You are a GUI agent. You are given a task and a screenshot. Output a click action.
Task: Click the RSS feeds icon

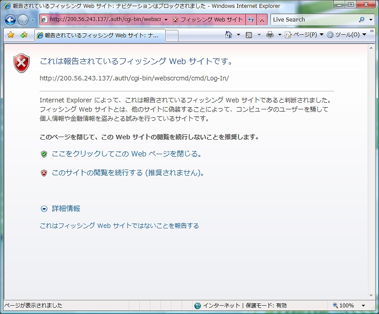249,35
